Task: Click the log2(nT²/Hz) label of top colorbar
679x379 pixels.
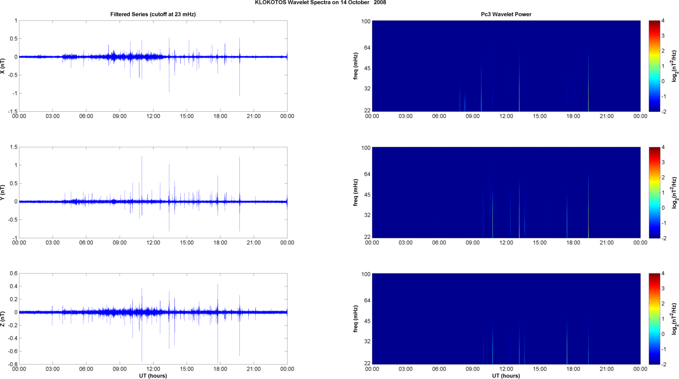Action: pos(675,66)
